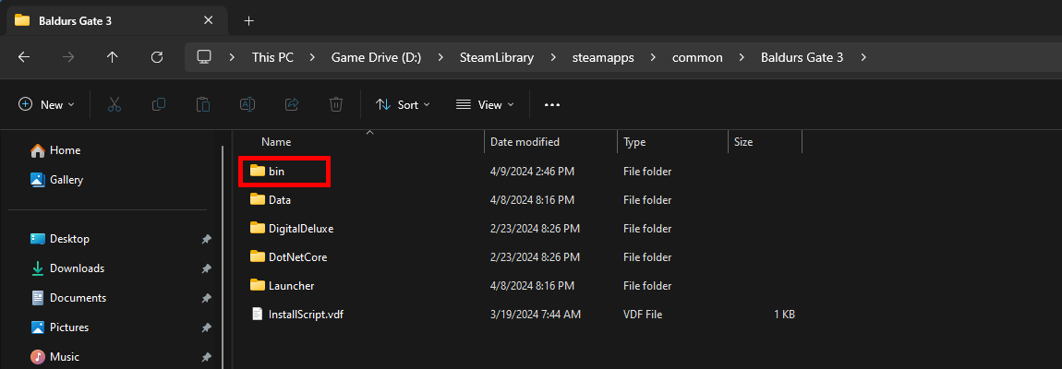
Task: Open Gallery in the navigation pane
Action: 57,180
